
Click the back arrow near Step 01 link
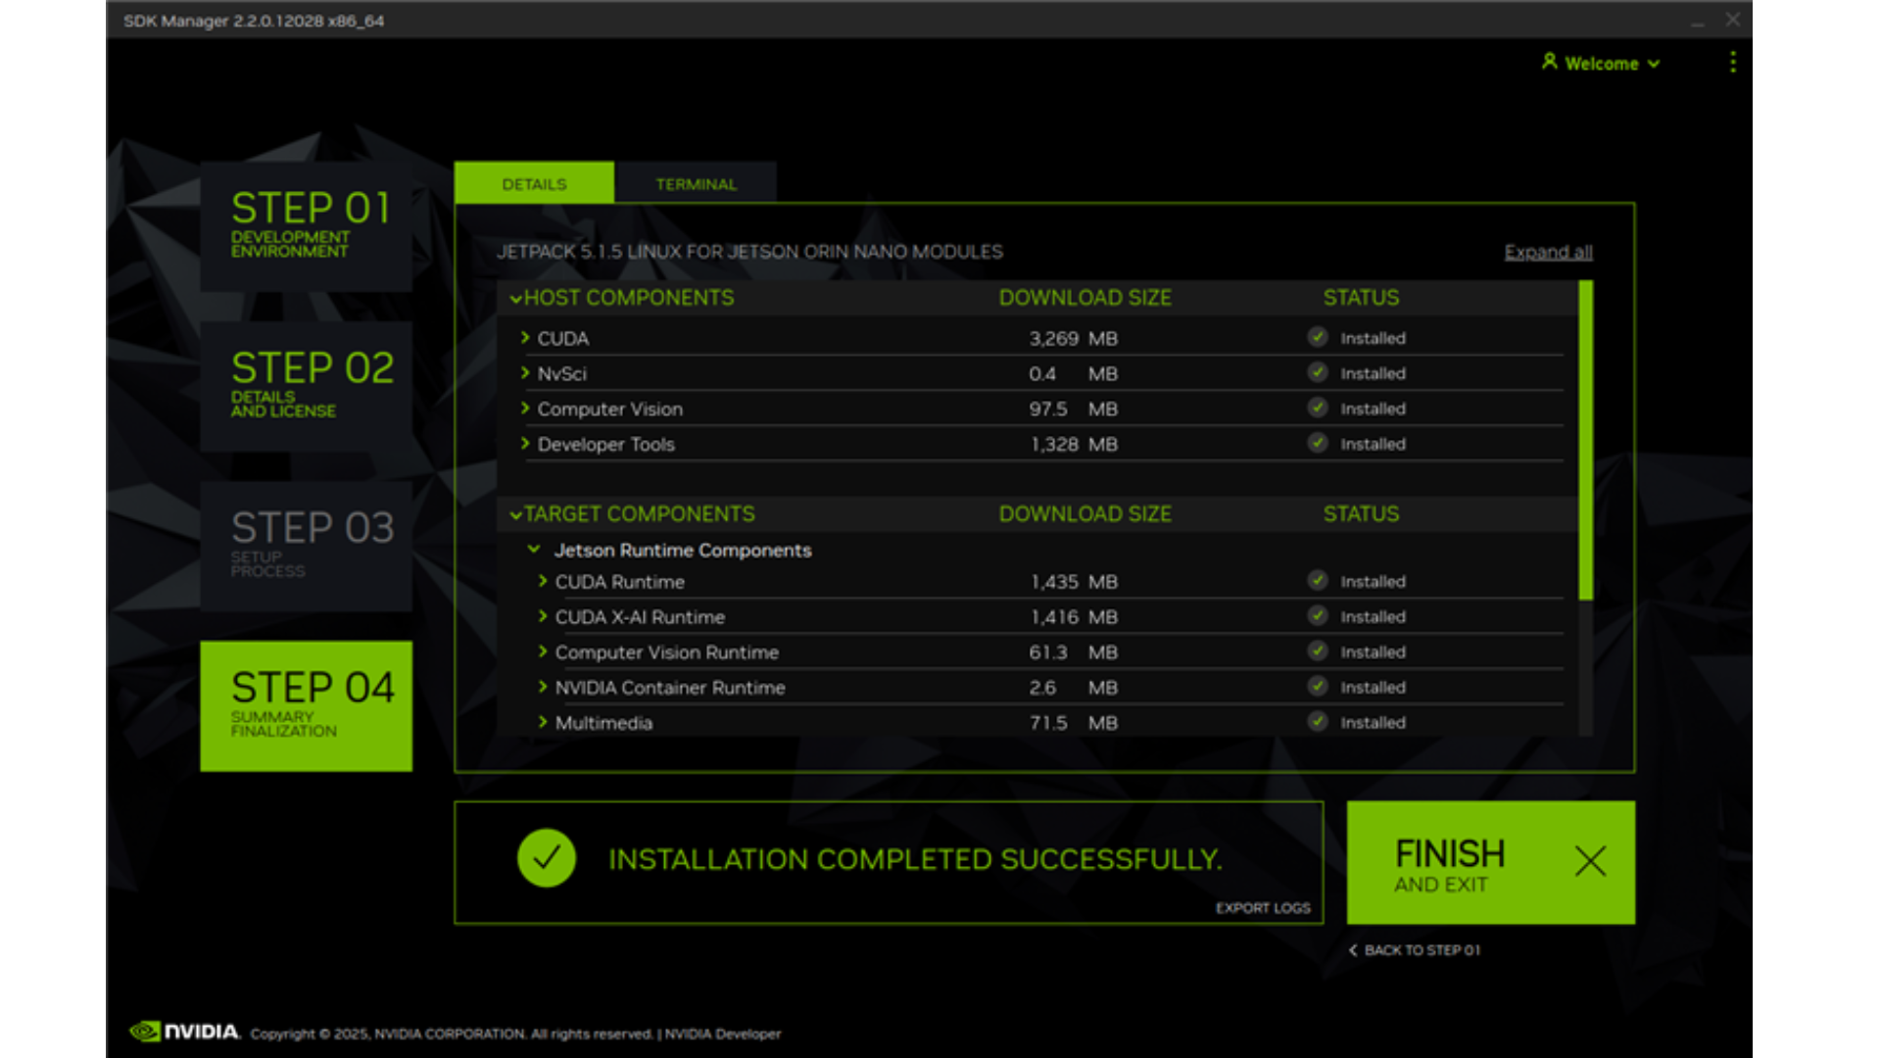pos(1353,950)
